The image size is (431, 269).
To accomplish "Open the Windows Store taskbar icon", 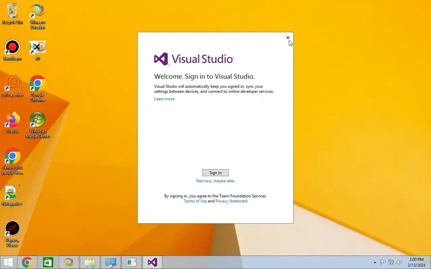I will (x=48, y=262).
